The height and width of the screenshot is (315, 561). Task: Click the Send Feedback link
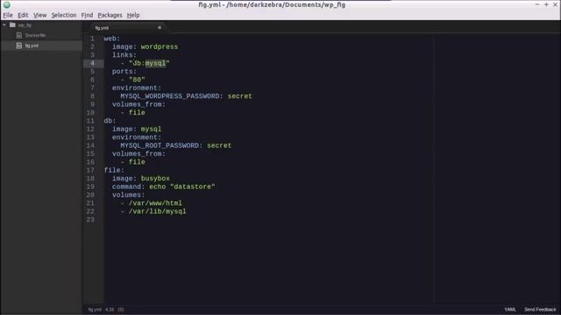coord(540,309)
